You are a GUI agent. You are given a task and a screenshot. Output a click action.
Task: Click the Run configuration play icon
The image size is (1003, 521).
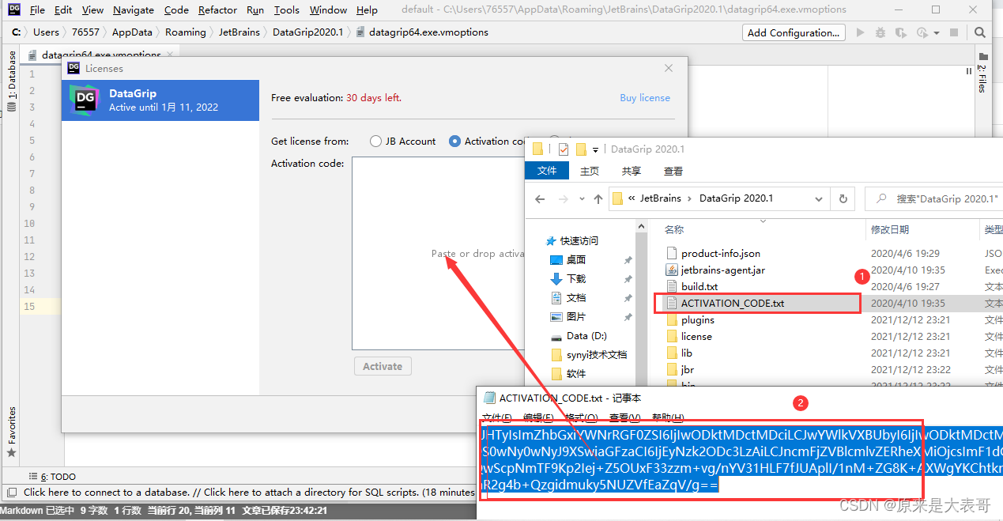coord(860,32)
